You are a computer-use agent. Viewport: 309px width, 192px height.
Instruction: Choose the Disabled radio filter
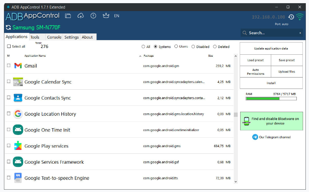[x=193, y=46]
